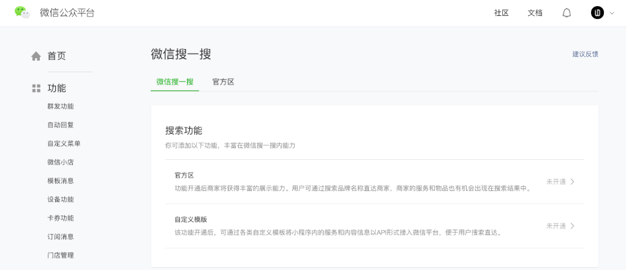Click the home icon beside 首页

pyautogui.click(x=36, y=56)
